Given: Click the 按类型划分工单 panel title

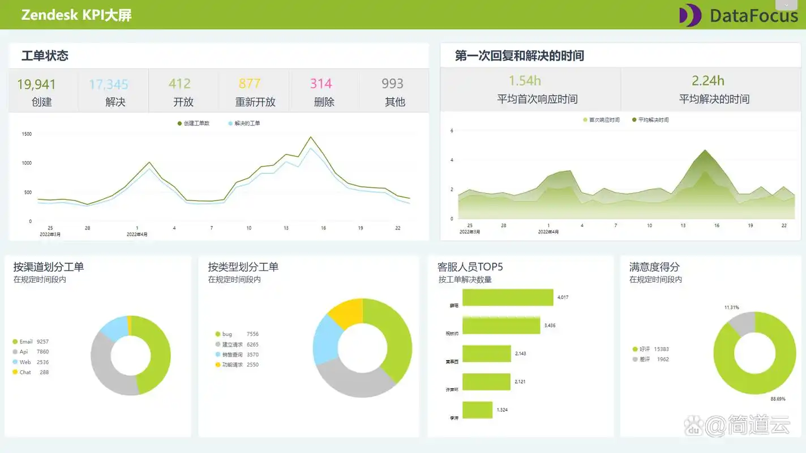Looking at the screenshot, I should [243, 267].
